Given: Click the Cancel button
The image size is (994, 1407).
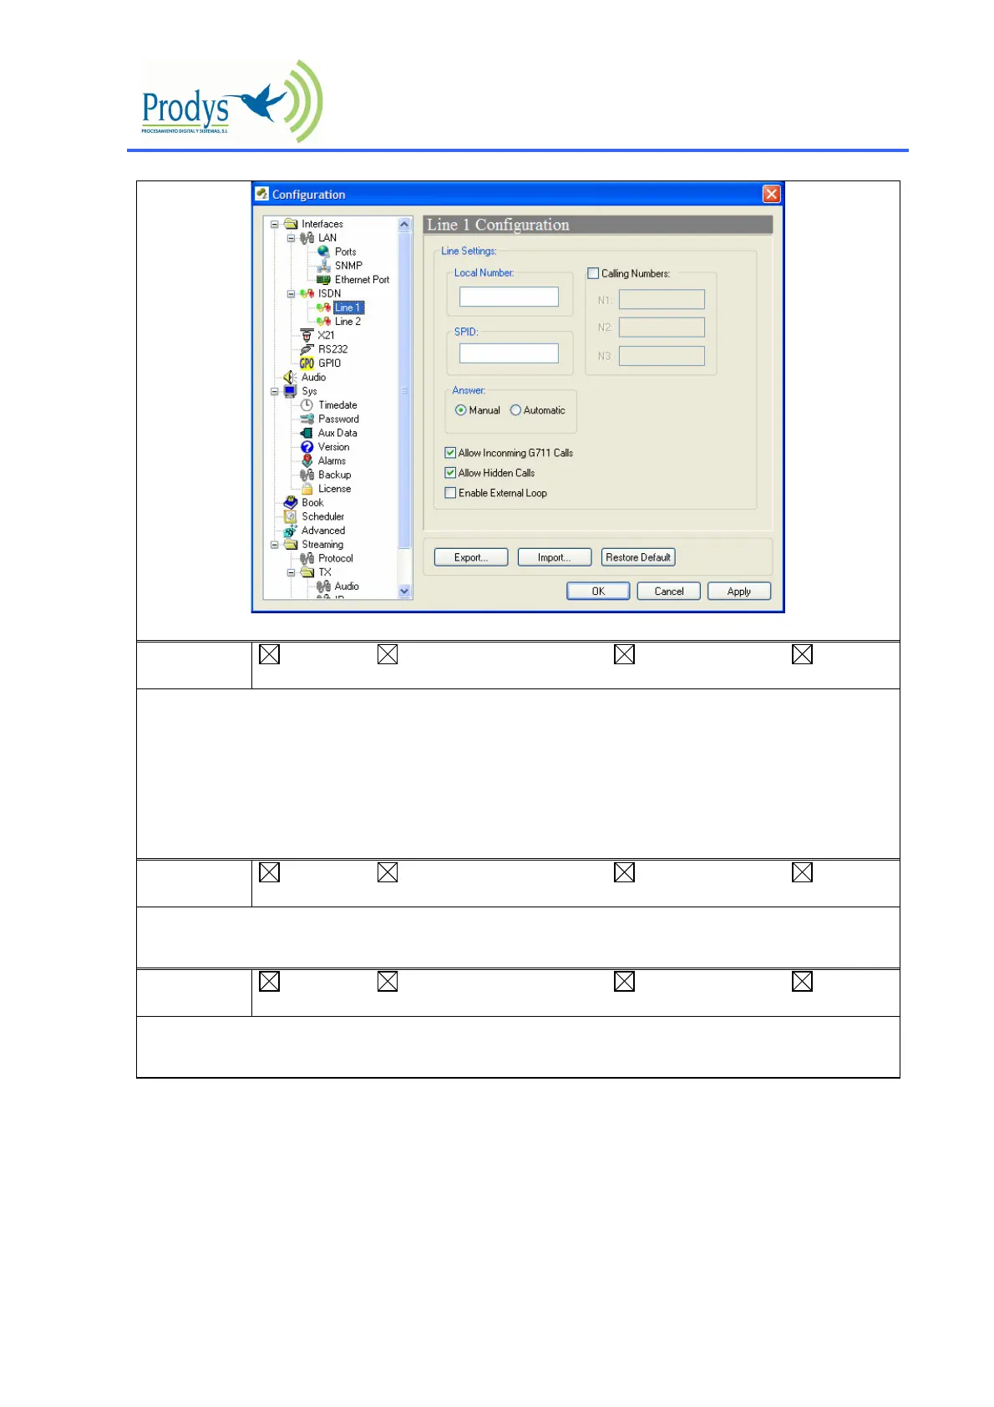Looking at the screenshot, I should click(x=668, y=592).
